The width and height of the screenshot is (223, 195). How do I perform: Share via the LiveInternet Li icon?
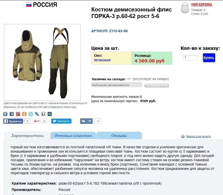click(x=43, y=114)
